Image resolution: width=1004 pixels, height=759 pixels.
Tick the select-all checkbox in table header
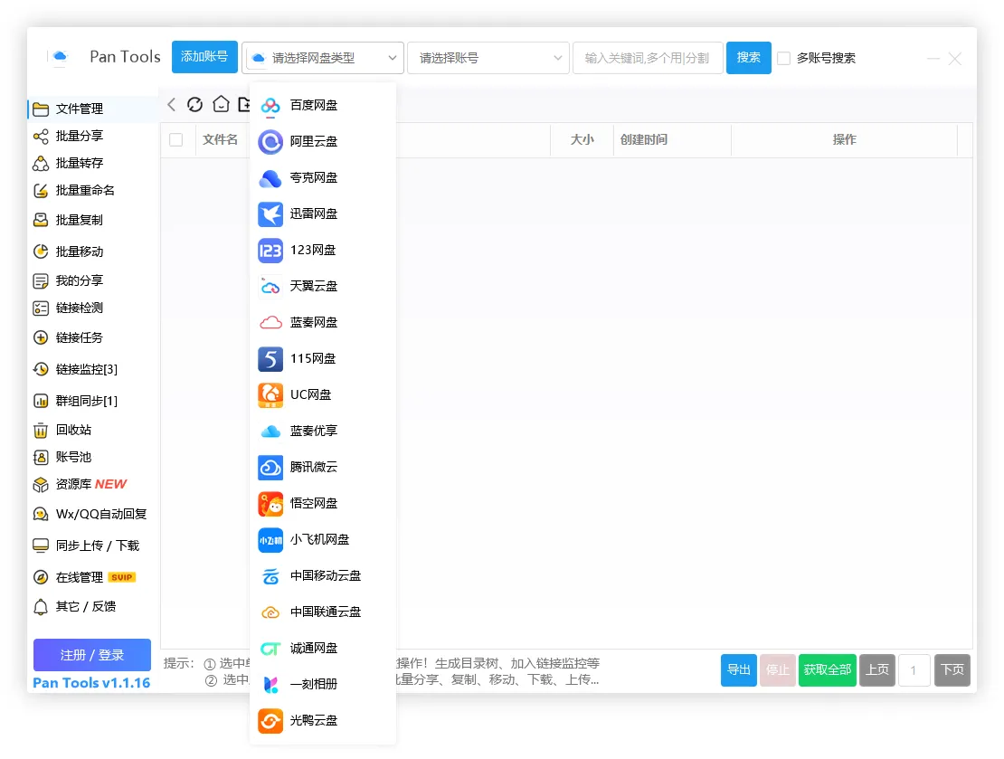click(176, 139)
